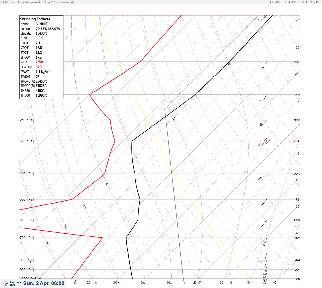Click the 50 label on the bottom temperature axis
The image size is (322, 288).
pyautogui.click(x=275, y=283)
